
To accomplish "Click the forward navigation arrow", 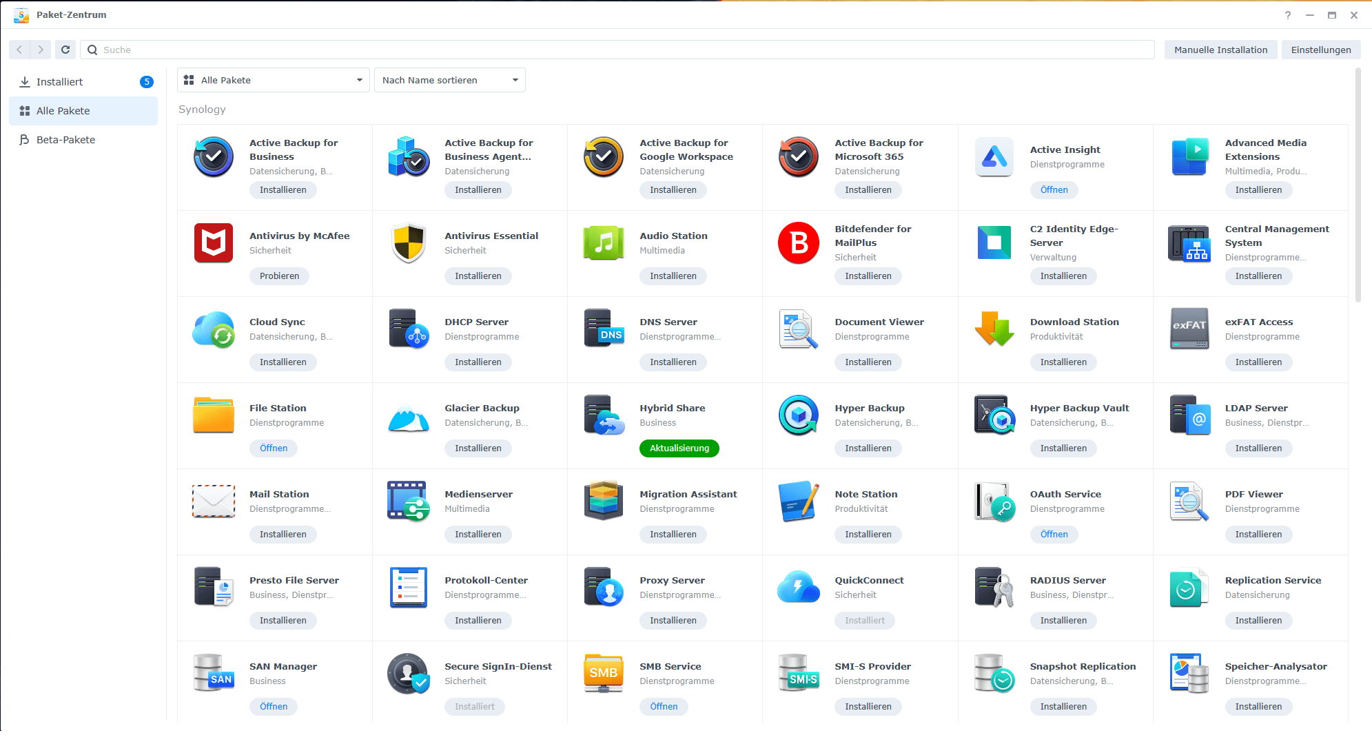I will pyautogui.click(x=41, y=50).
